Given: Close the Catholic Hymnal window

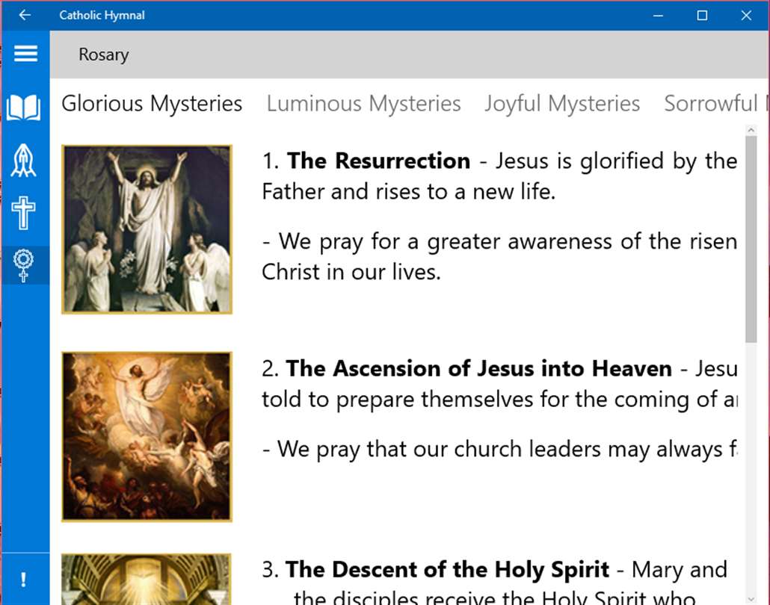Looking at the screenshot, I should [746, 15].
